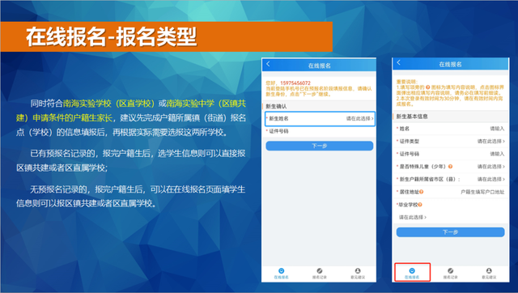Image resolution: width=518 pixels, height=293 pixels.
Task: Open the 是否特殊儿童（少年） selector
Action: tap(450, 167)
